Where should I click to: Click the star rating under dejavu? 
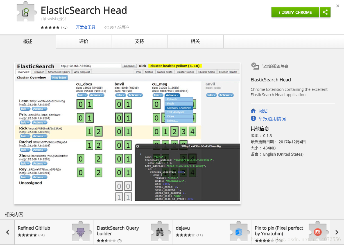coord(185,235)
